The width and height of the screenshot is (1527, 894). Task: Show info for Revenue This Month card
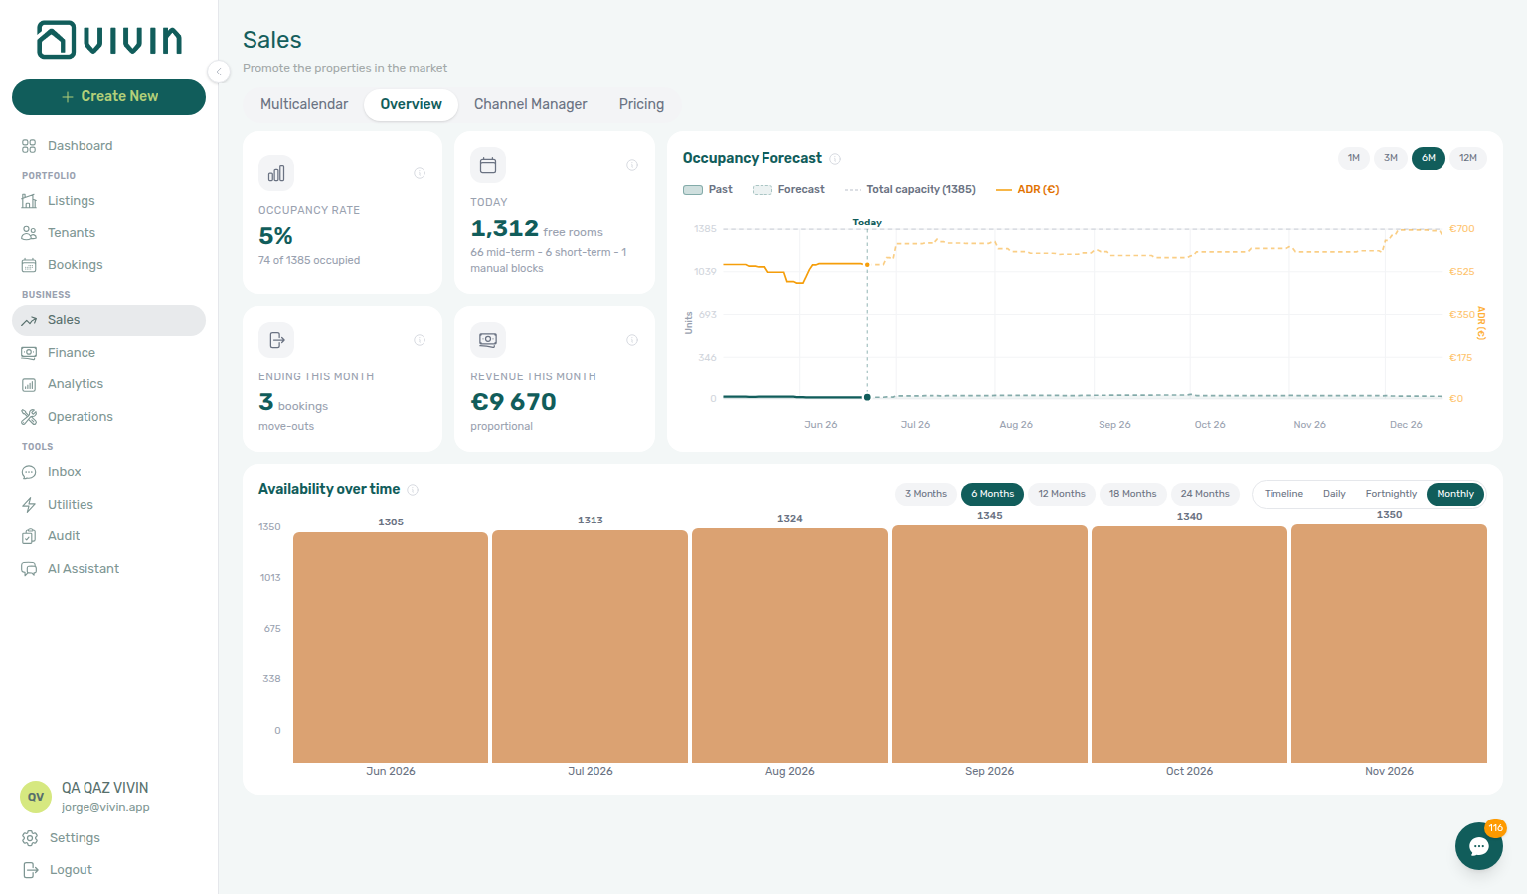pyautogui.click(x=632, y=340)
